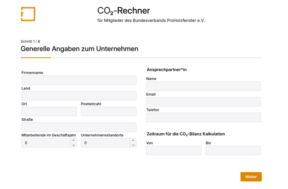
Task: Select the Unternehmensstandorte number field
Action: point(105,143)
